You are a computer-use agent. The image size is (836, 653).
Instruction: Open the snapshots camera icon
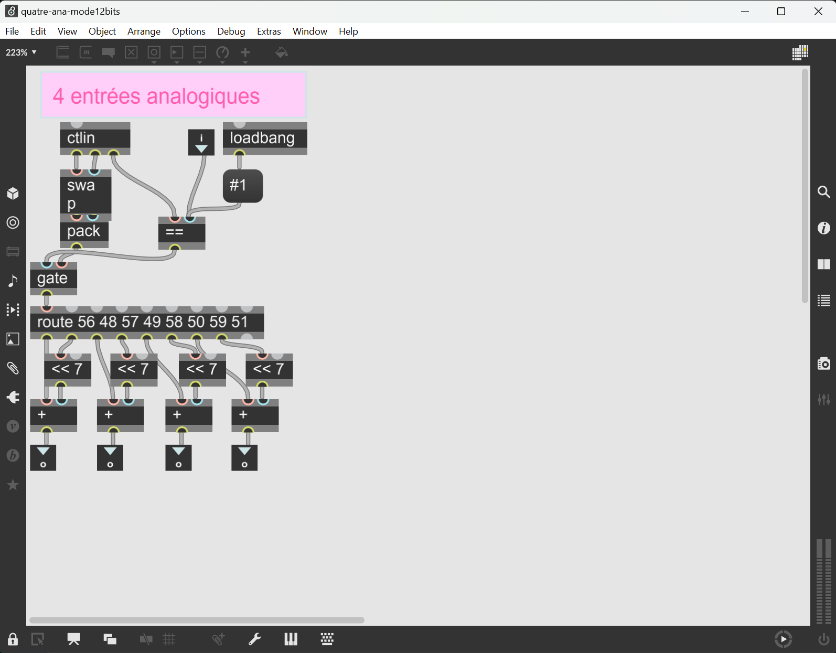tap(824, 363)
